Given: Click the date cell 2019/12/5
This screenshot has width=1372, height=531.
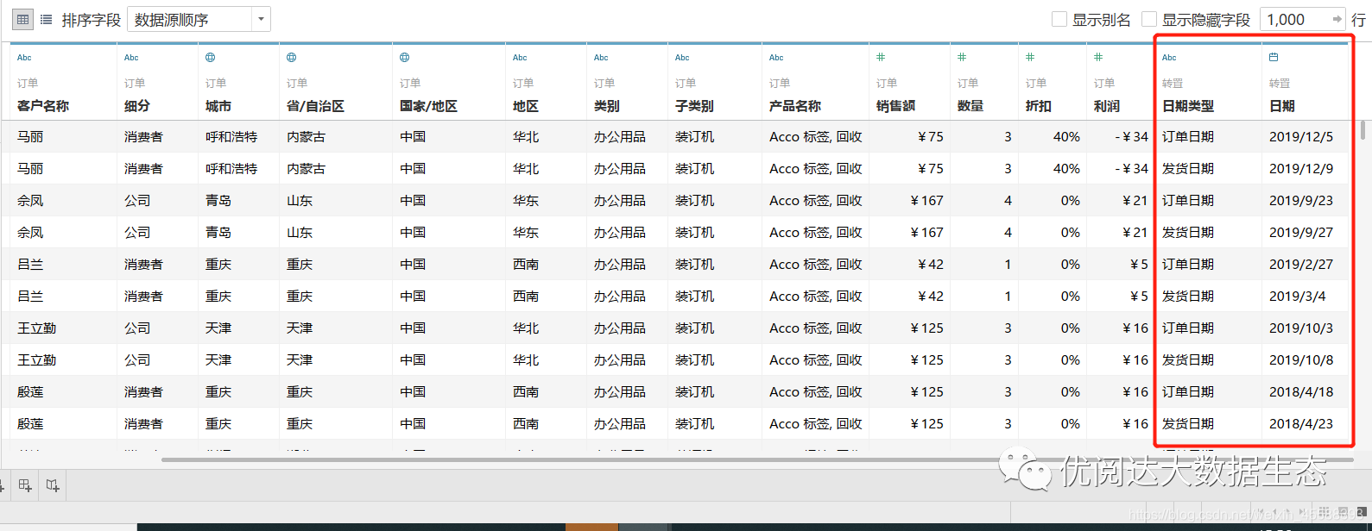Looking at the screenshot, I should (1301, 136).
